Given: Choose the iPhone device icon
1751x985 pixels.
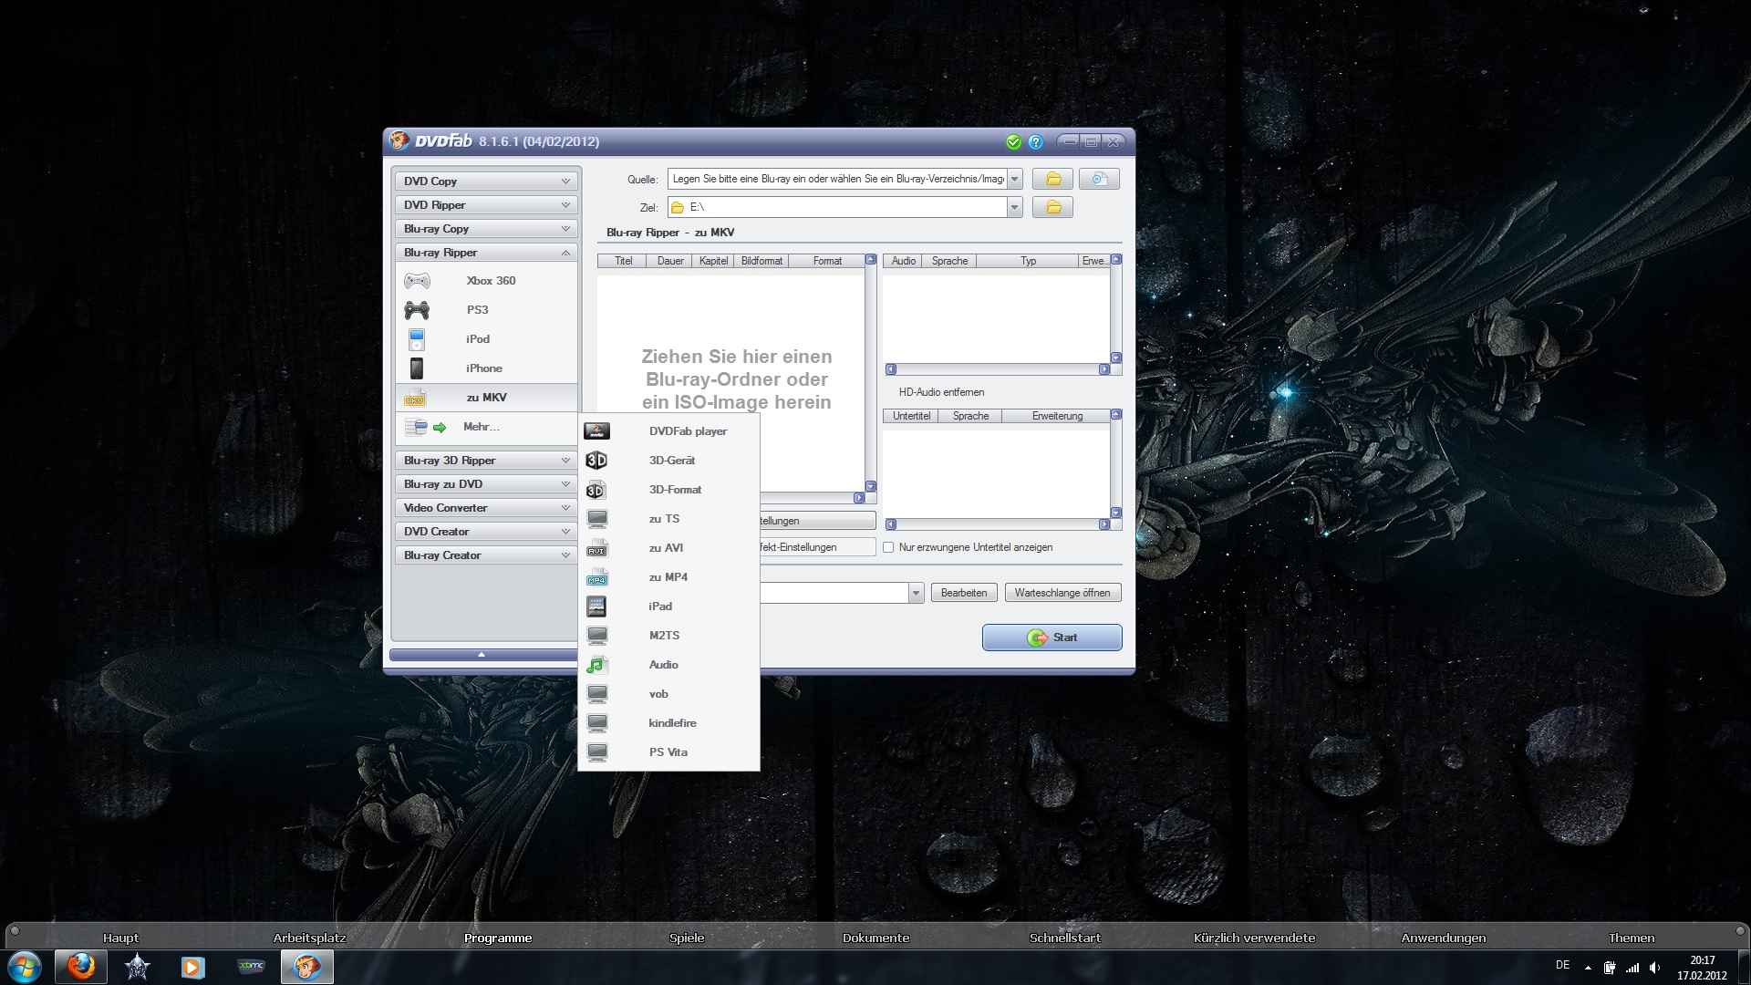Looking at the screenshot, I should [x=417, y=368].
